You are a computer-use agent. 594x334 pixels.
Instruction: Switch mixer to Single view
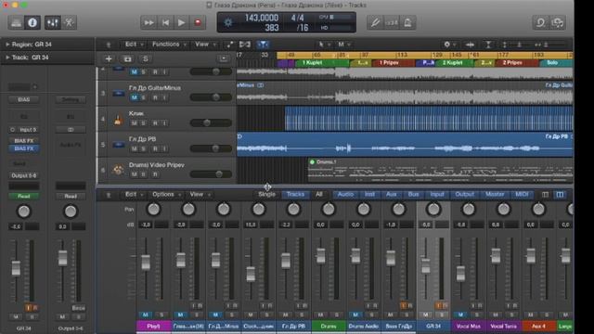266,195
